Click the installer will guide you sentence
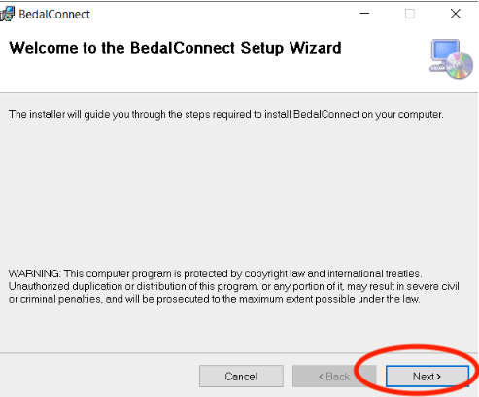 226,115
